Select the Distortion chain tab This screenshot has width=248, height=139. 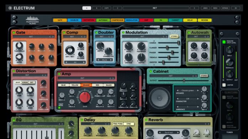pos(89,20)
